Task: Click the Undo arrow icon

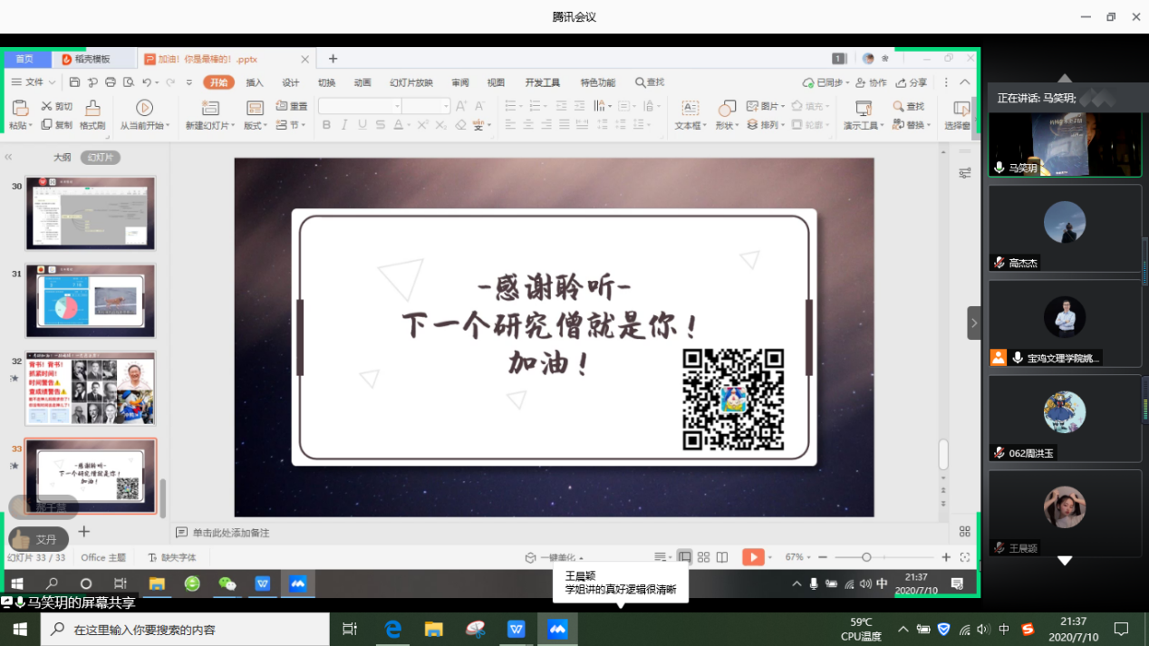Action: tap(146, 82)
